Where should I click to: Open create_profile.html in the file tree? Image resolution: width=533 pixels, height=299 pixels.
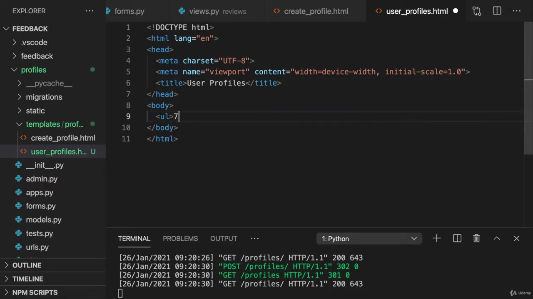[62, 138]
